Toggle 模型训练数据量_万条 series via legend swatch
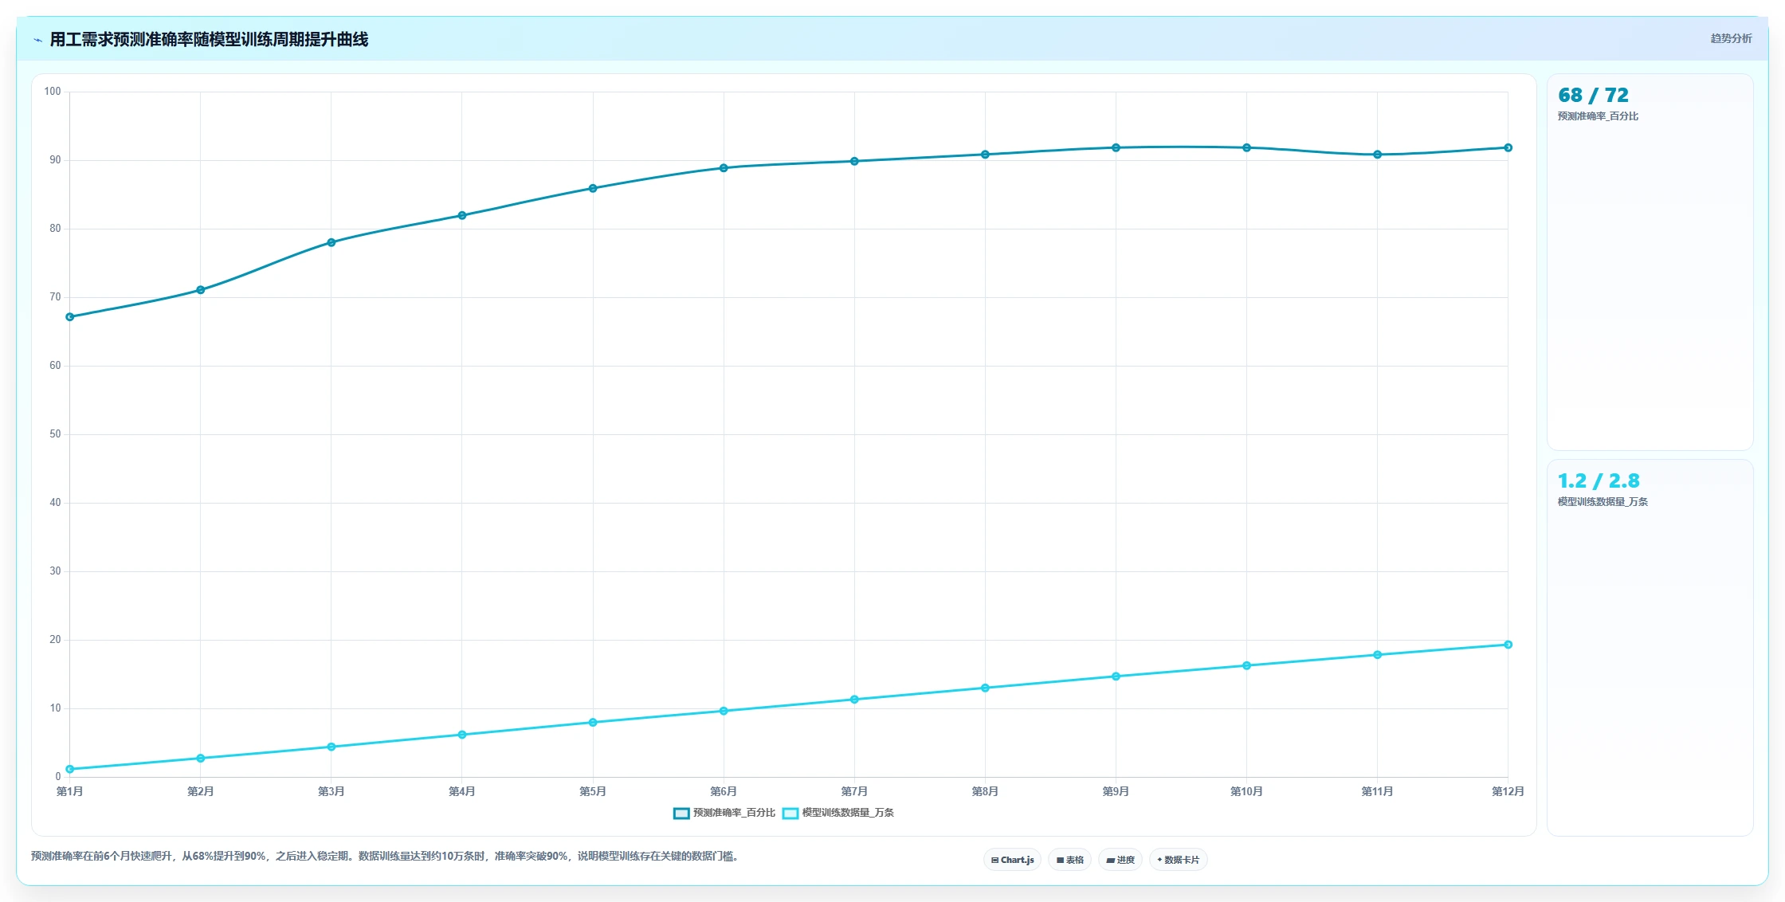The width and height of the screenshot is (1785, 902). [x=790, y=814]
